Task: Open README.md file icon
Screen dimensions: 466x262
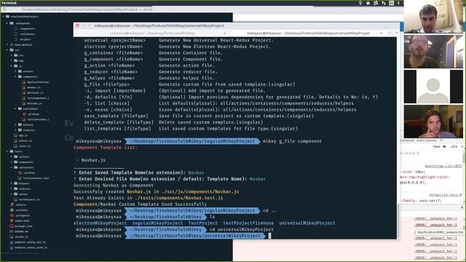Action: (x=12, y=231)
